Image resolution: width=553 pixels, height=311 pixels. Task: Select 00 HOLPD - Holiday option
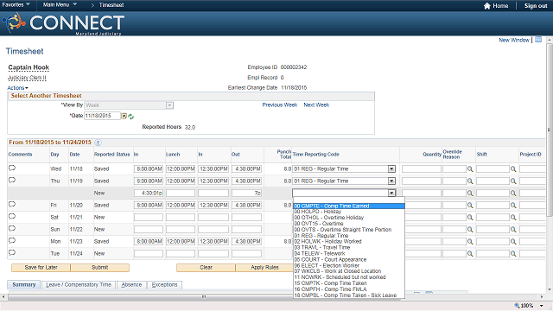(x=349, y=212)
